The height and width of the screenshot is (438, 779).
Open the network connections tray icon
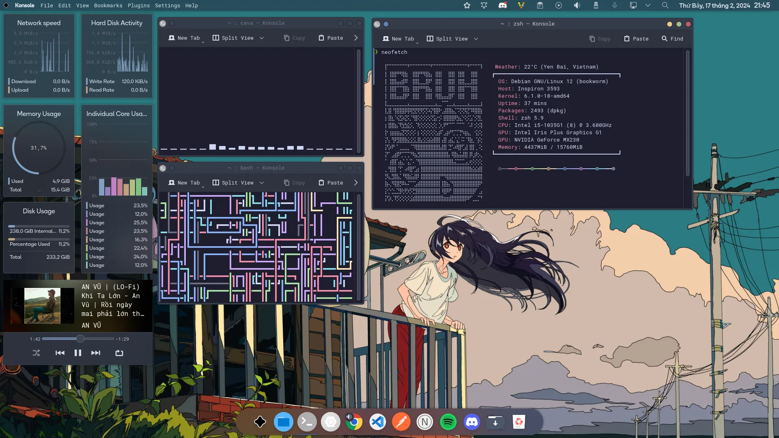[x=633, y=5]
